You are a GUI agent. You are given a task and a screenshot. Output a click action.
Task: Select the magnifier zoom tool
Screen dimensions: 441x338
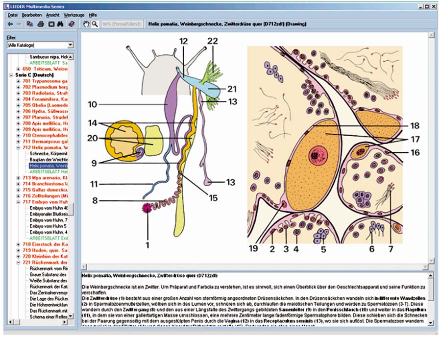tap(95, 24)
